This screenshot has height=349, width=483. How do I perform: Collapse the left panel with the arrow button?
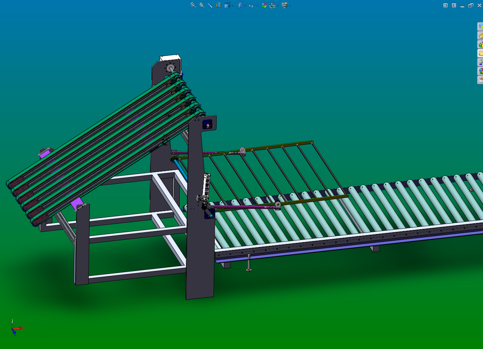pos(445,5)
